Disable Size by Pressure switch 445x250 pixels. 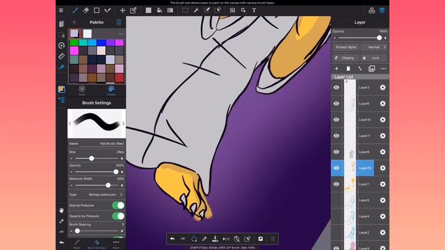(x=118, y=206)
